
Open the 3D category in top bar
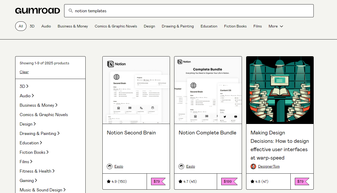(32, 26)
